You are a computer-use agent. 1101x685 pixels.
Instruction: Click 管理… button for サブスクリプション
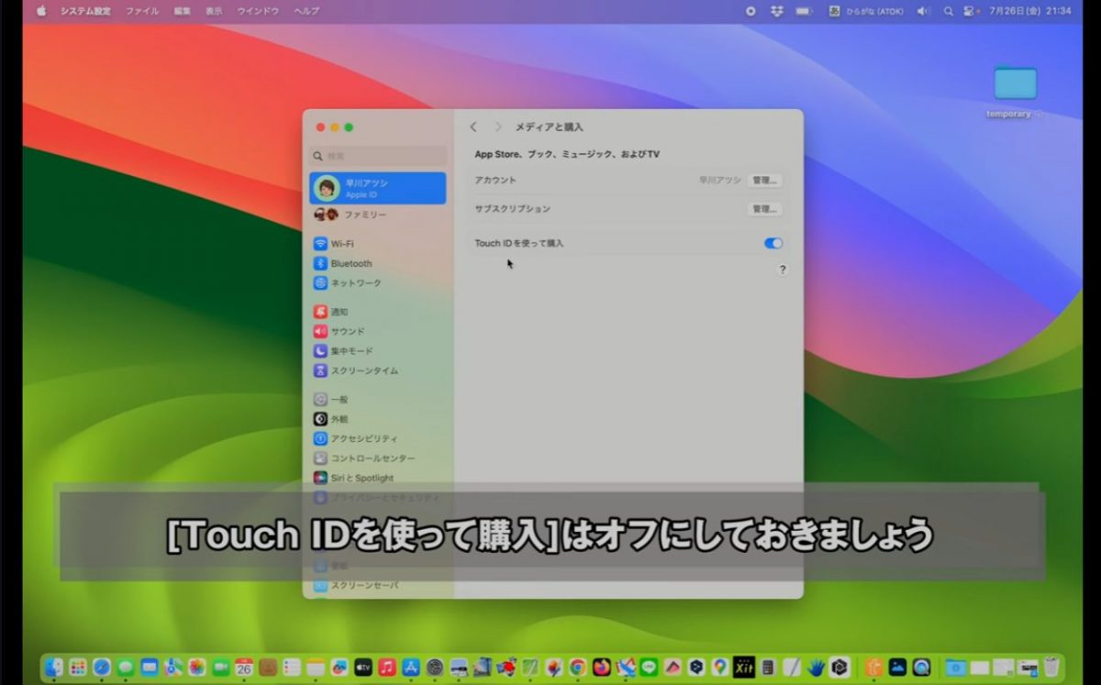coord(764,209)
